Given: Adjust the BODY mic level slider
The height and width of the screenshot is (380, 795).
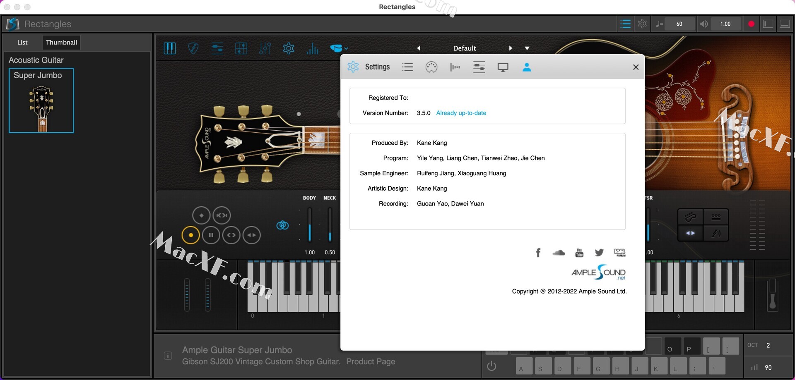Looking at the screenshot, I should (x=309, y=225).
